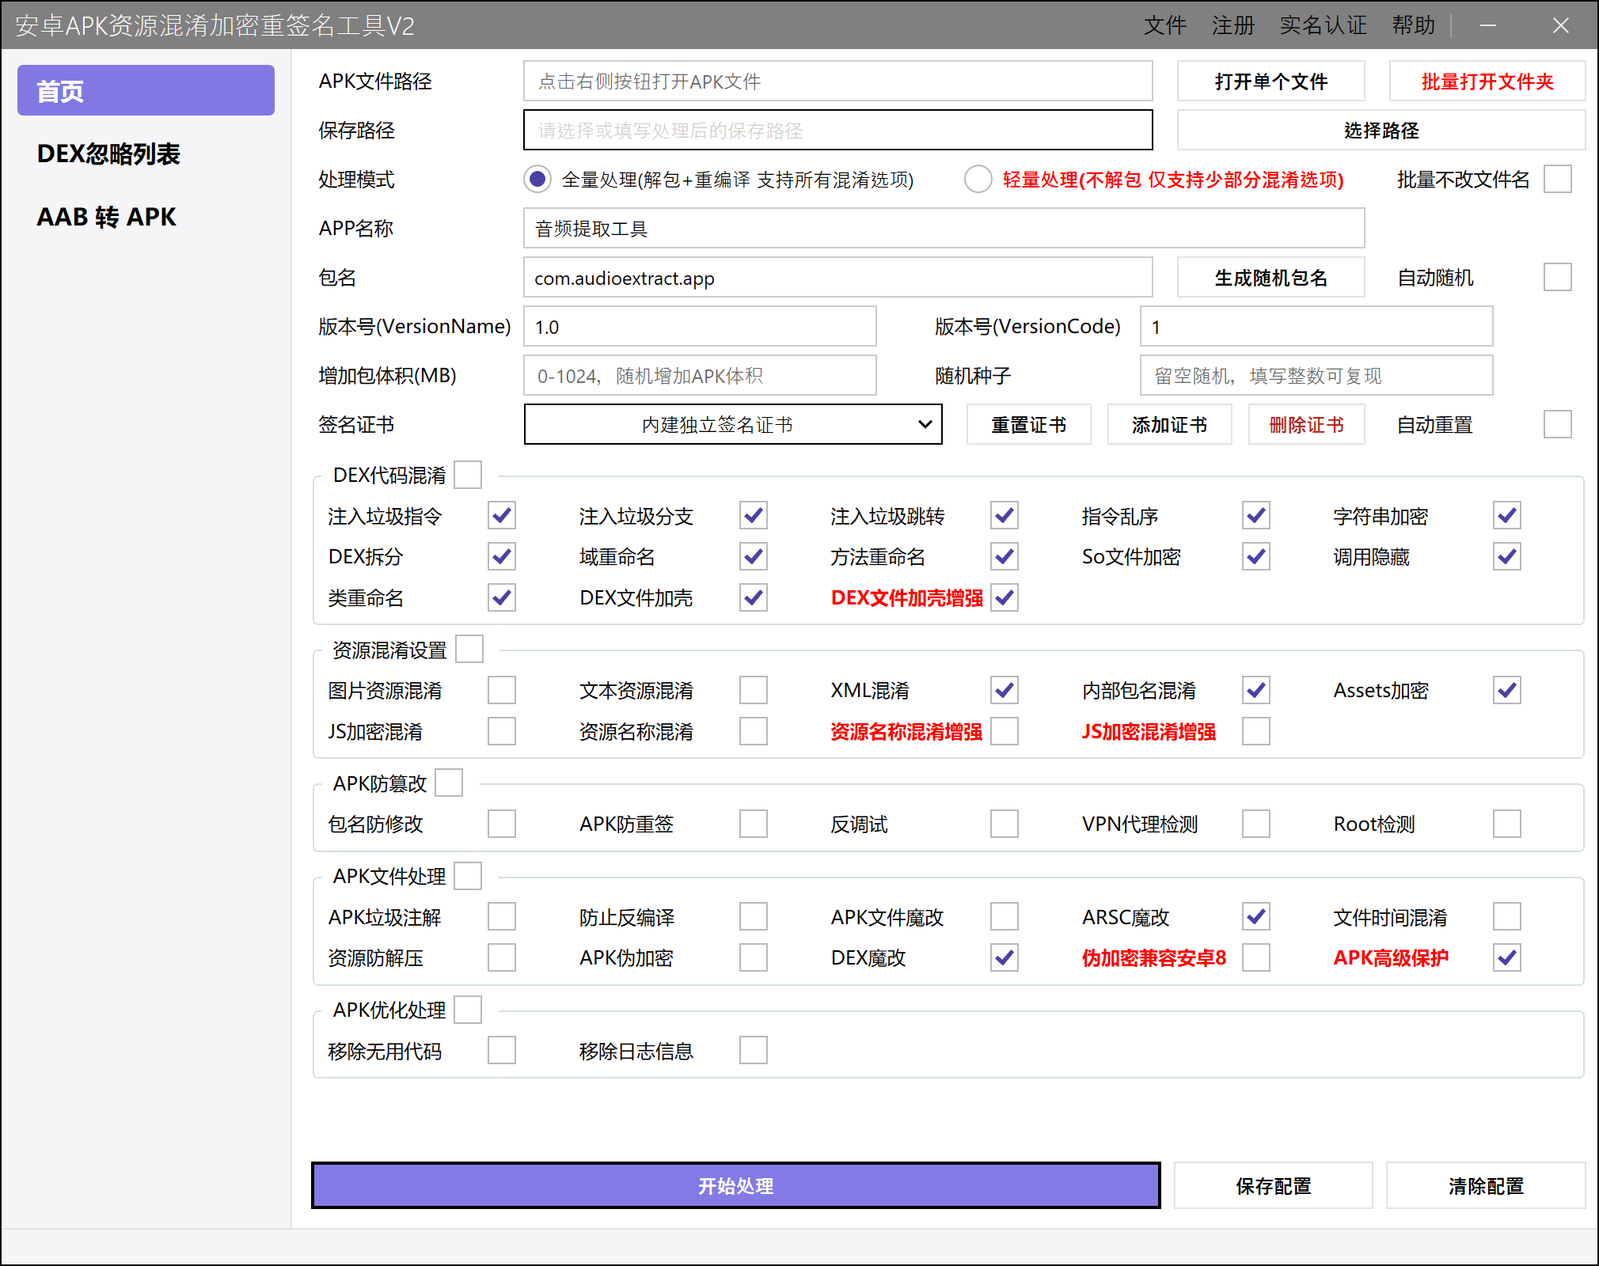
Task: Uncheck APK高级保护 checkbox
Action: 1507,957
